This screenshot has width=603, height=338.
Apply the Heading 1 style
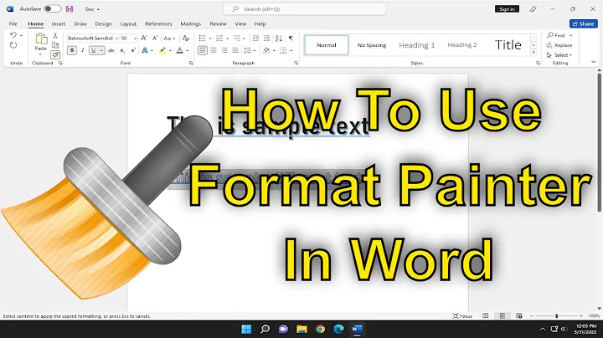(417, 45)
